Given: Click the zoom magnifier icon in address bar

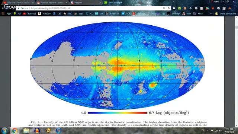Looking at the screenshot, I should 164,8.
